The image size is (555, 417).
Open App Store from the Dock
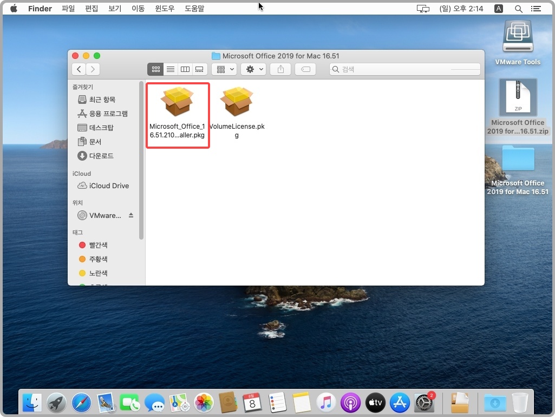coord(400,402)
